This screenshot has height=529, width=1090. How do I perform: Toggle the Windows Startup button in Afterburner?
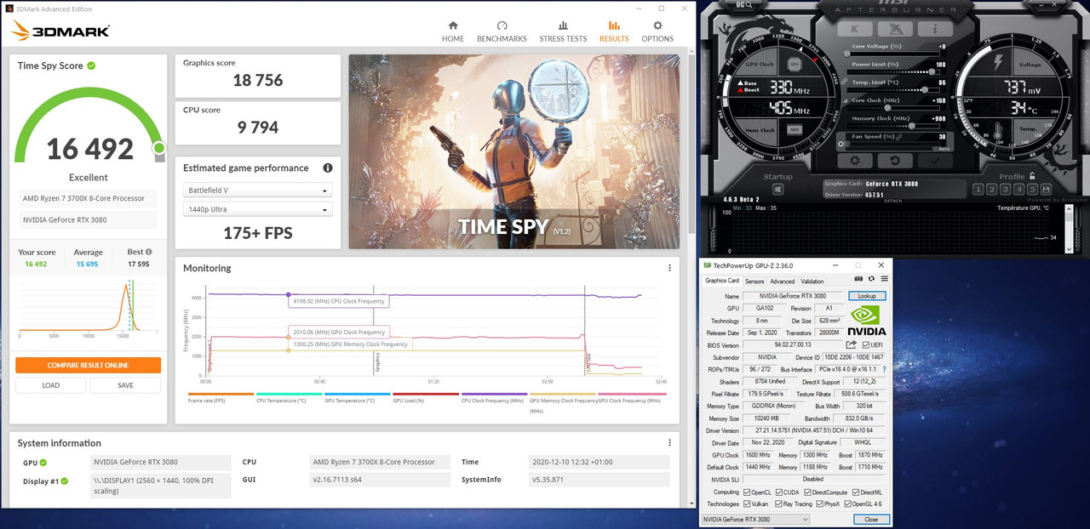[x=778, y=191]
